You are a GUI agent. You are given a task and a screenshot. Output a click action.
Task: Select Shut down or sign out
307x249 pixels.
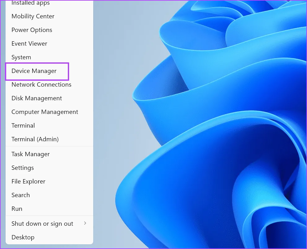42,224
